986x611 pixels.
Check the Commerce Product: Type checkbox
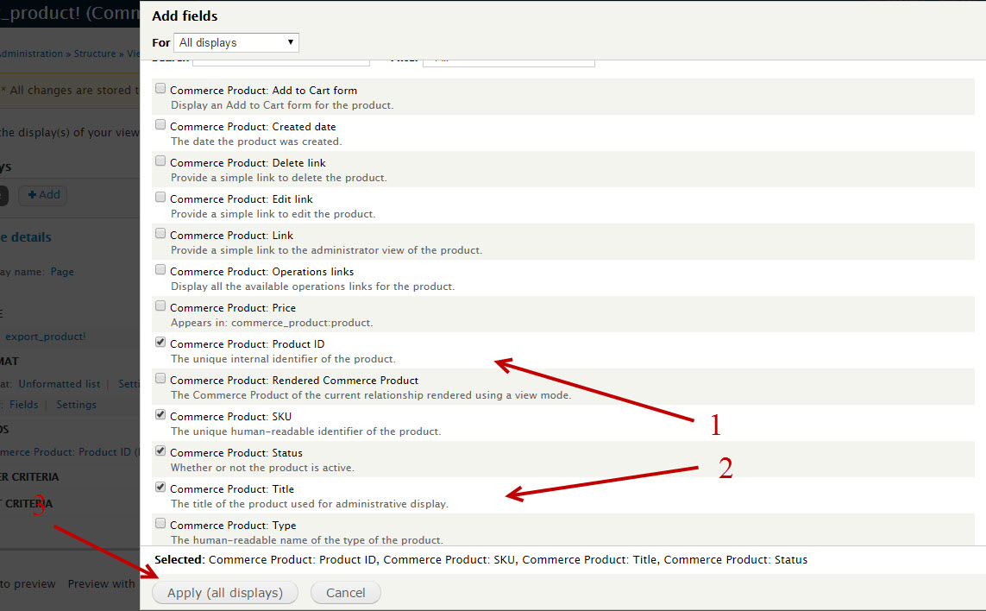pos(160,524)
